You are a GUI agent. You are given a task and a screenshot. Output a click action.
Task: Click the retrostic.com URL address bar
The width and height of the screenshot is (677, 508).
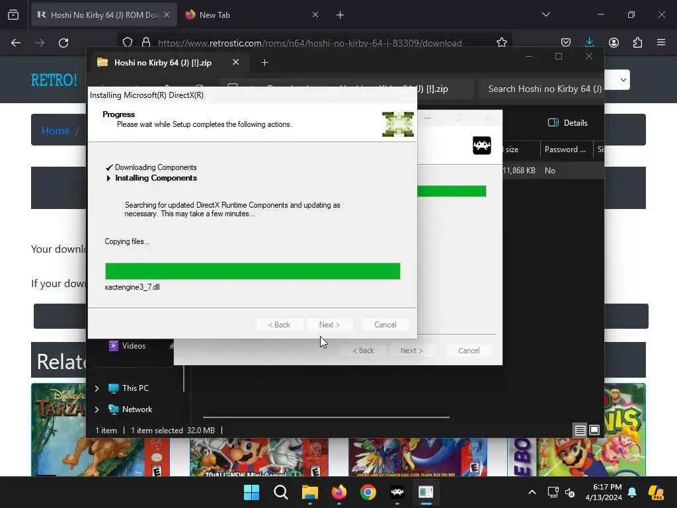tap(309, 43)
